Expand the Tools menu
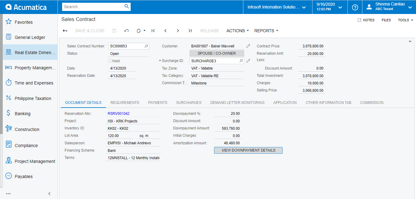Viewport: 416px width, 199px height. tap(405, 20)
